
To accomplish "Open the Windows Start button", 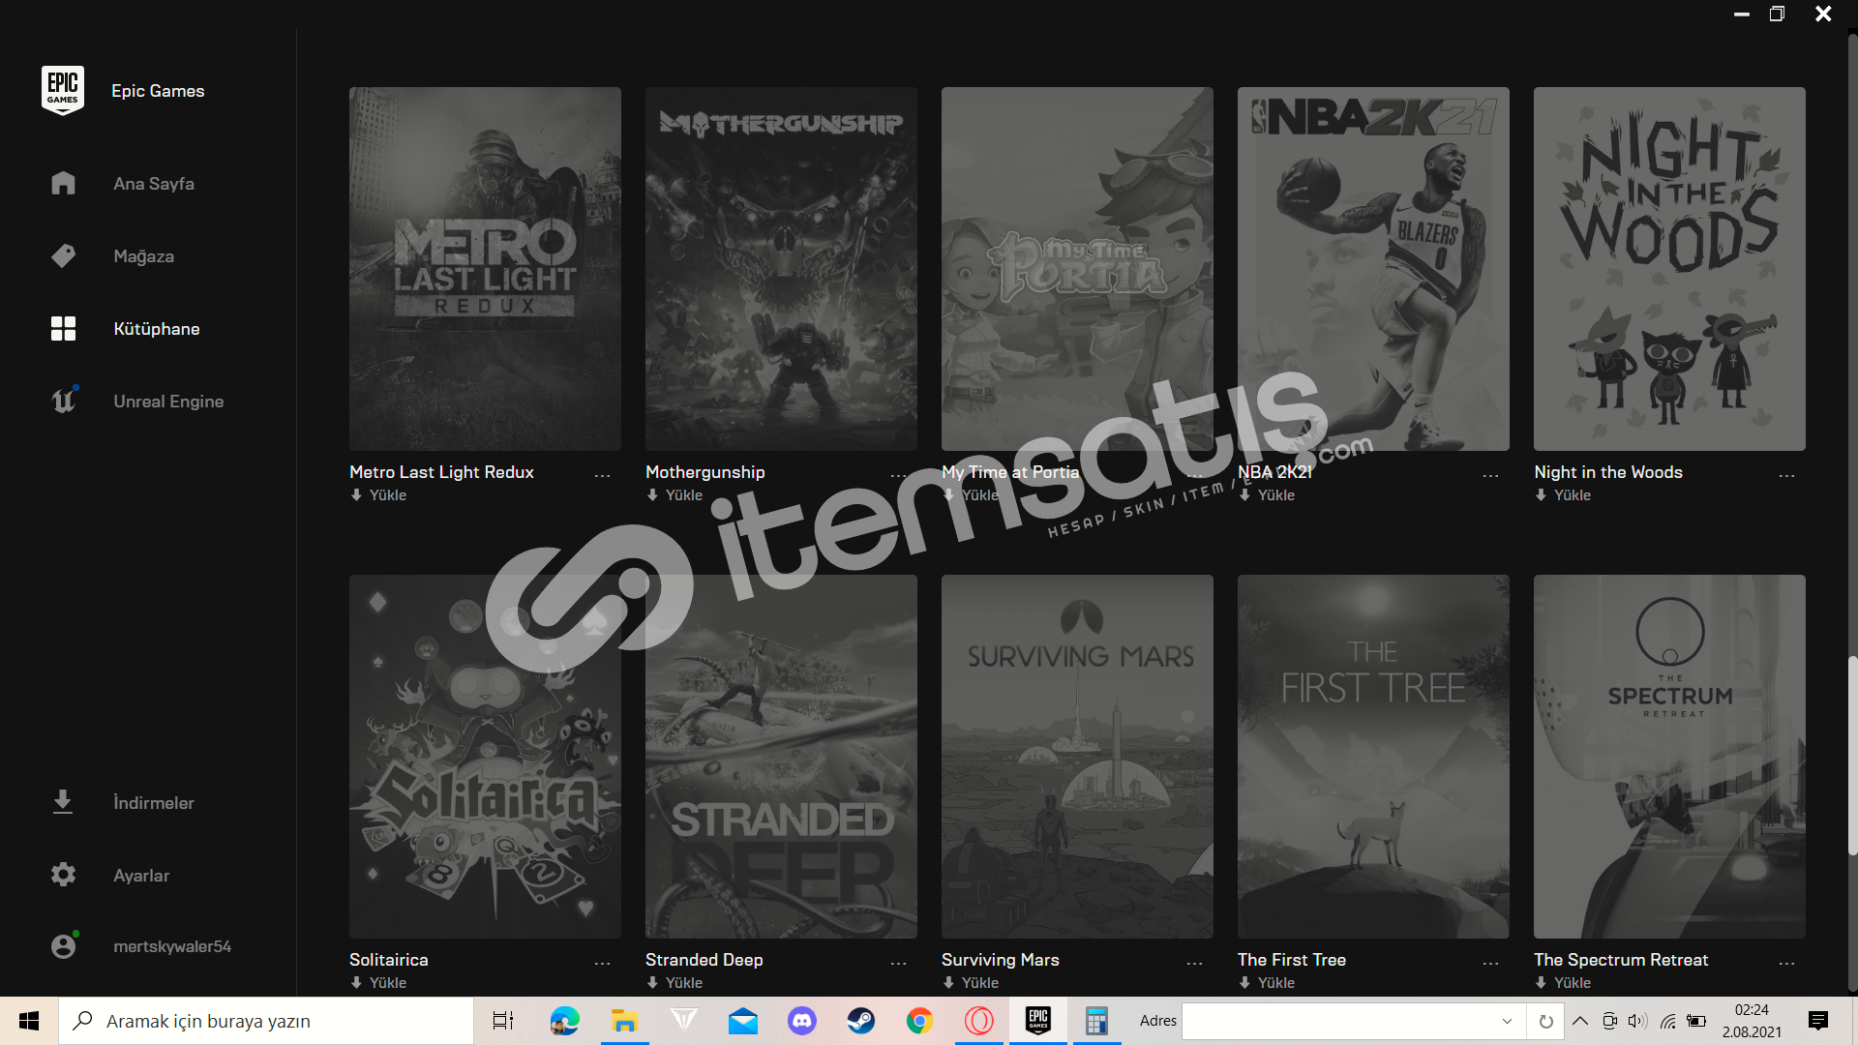I will [29, 1021].
